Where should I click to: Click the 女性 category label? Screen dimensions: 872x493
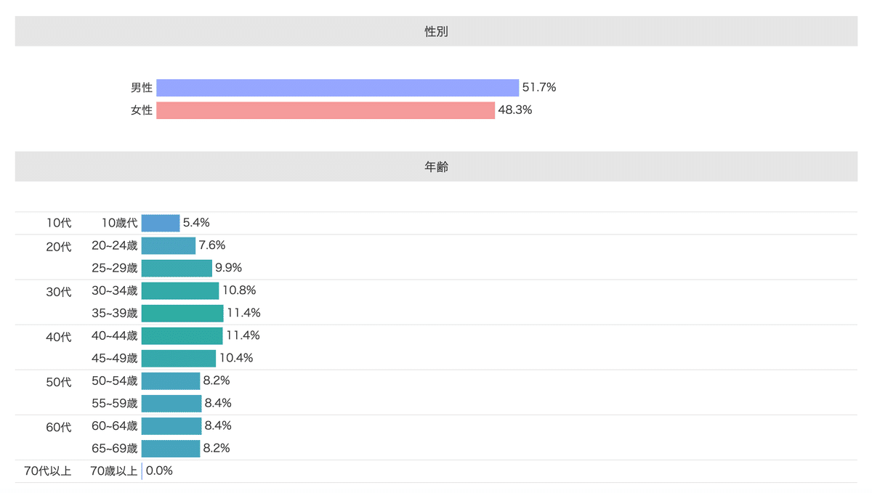[142, 110]
